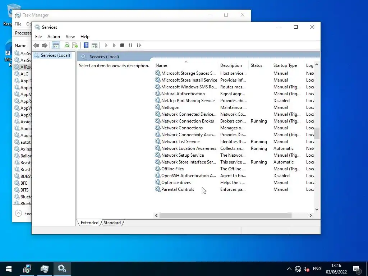
Task: Select Network Connected Devices service
Action: pyautogui.click(x=234, y=114)
